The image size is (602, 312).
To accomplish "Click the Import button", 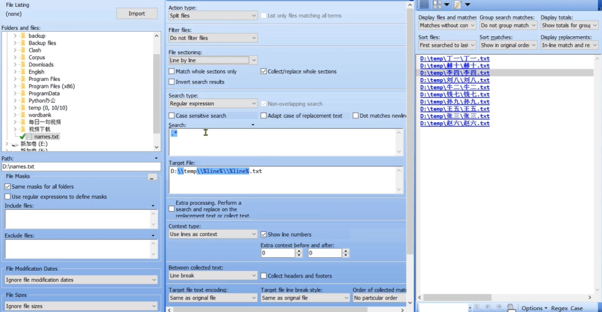I will (137, 13).
